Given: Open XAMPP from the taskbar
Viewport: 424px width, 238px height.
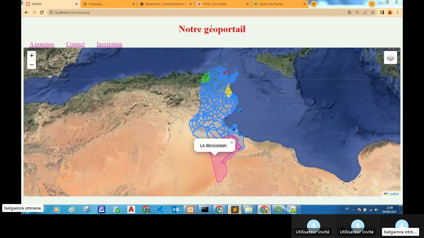Looking at the screenshot, I should pyautogui.click(x=190, y=210).
